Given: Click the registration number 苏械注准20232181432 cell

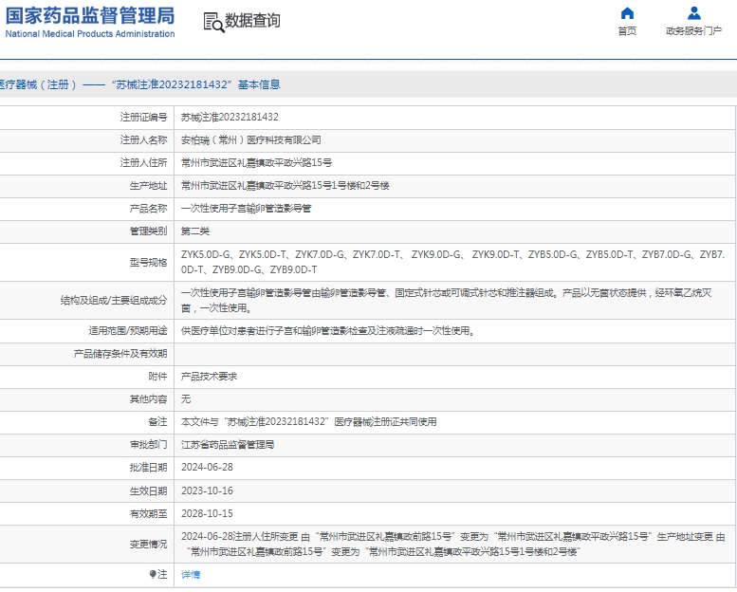Looking at the screenshot, I should [x=230, y=117].
